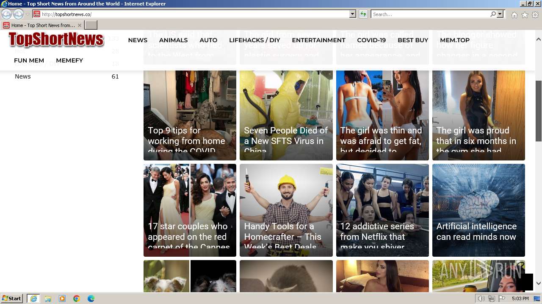The width and height of the screenshot is (542, 304).
Task: Open the SFTS Virus in China article
Action: [286, 115]
